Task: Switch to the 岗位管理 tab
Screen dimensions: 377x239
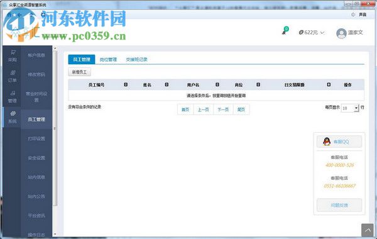Action: point(108,60)
